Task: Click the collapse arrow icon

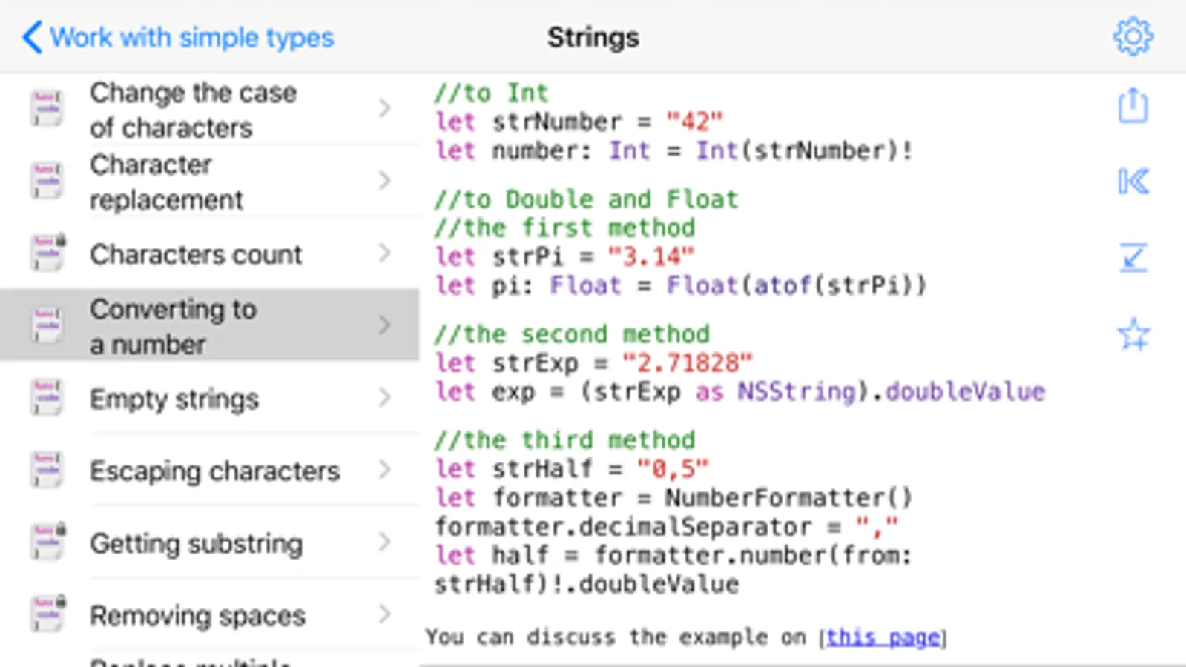Action: (x=1133, y=258)
